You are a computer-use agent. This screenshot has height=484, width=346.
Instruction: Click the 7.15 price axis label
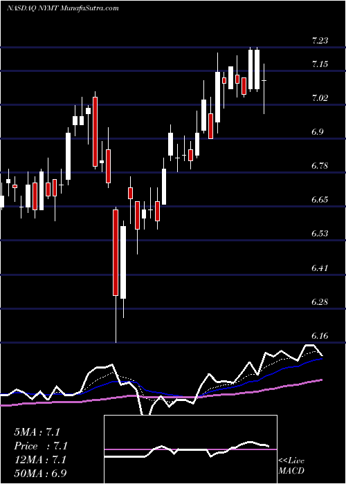click(320, 64)
